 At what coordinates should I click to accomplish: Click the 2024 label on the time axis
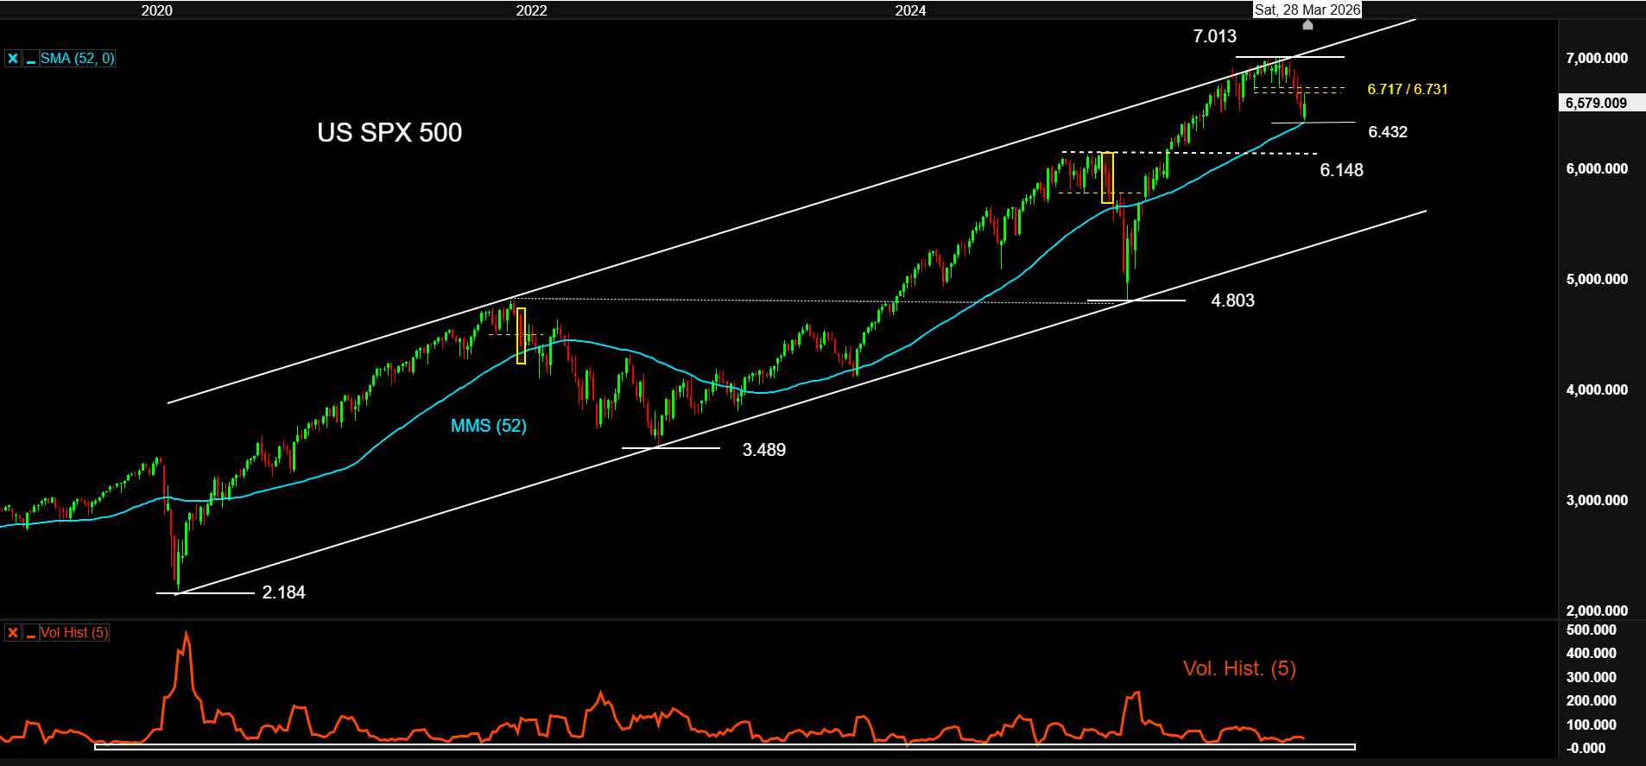coord(910,10)
